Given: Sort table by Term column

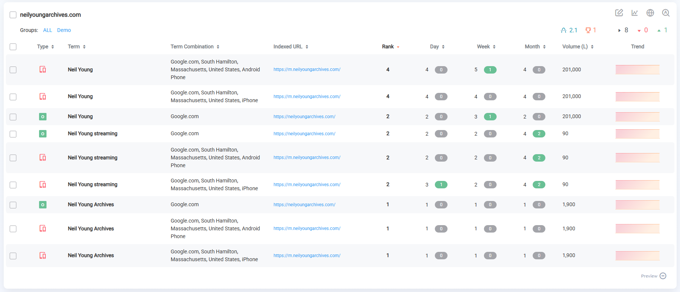Looking at the screenshot, I should click(77, 47).
